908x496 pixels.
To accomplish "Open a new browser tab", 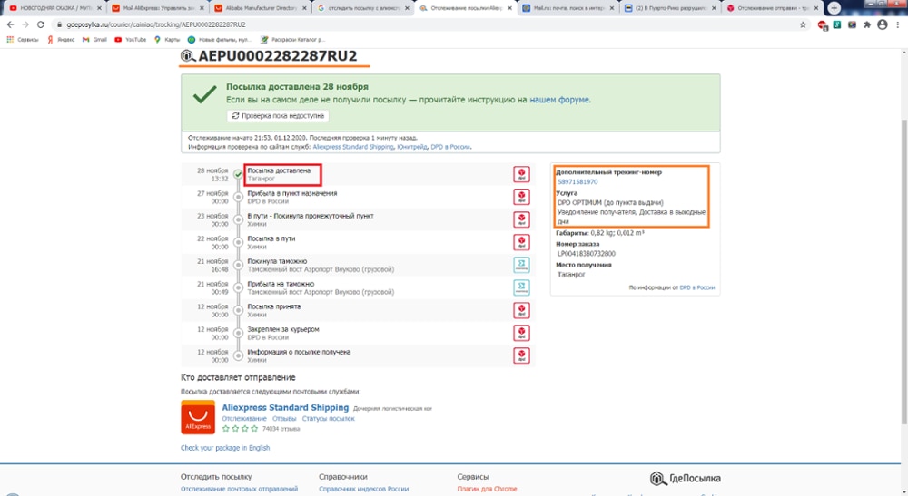I will [x=834, y=8].
